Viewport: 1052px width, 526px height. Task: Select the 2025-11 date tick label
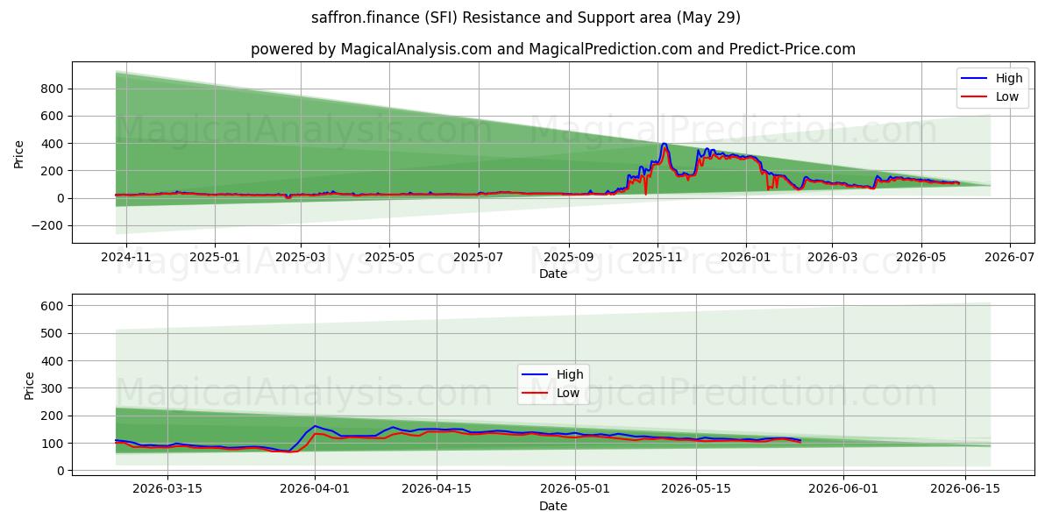click(x=657, y=258)
